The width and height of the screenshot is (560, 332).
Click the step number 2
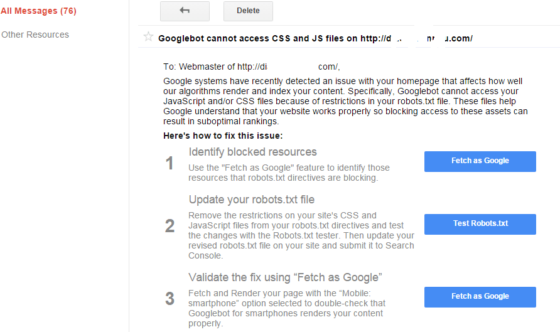170,226
